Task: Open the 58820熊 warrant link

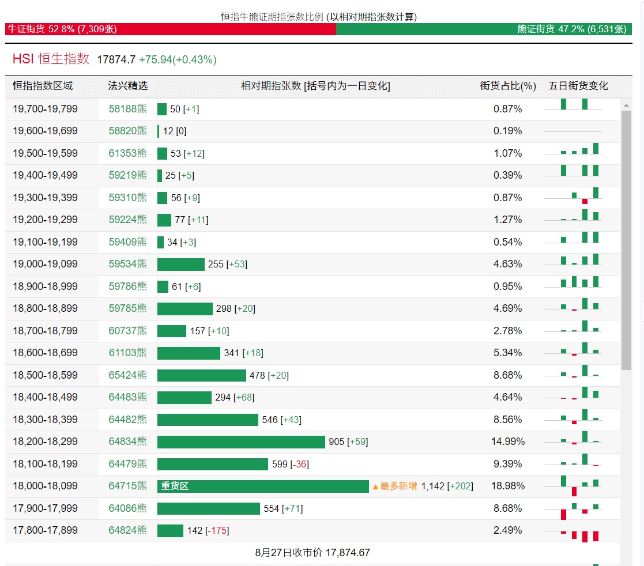Action: [127, 131]
